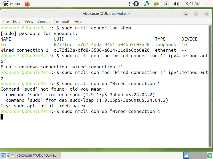Click the three-dot panel handle beside Universal Access
Image resolution: width=213 pixels, height=159 pixels.
pyautogui.click(x=130, y=4)
